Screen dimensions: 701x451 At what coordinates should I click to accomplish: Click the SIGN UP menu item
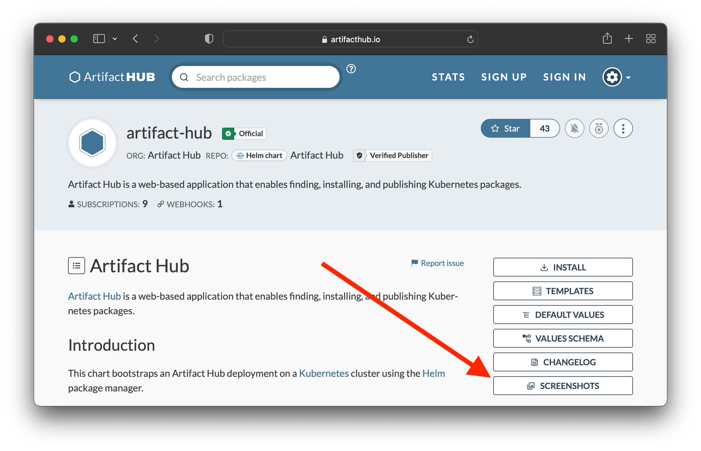[x=504, y=77]
